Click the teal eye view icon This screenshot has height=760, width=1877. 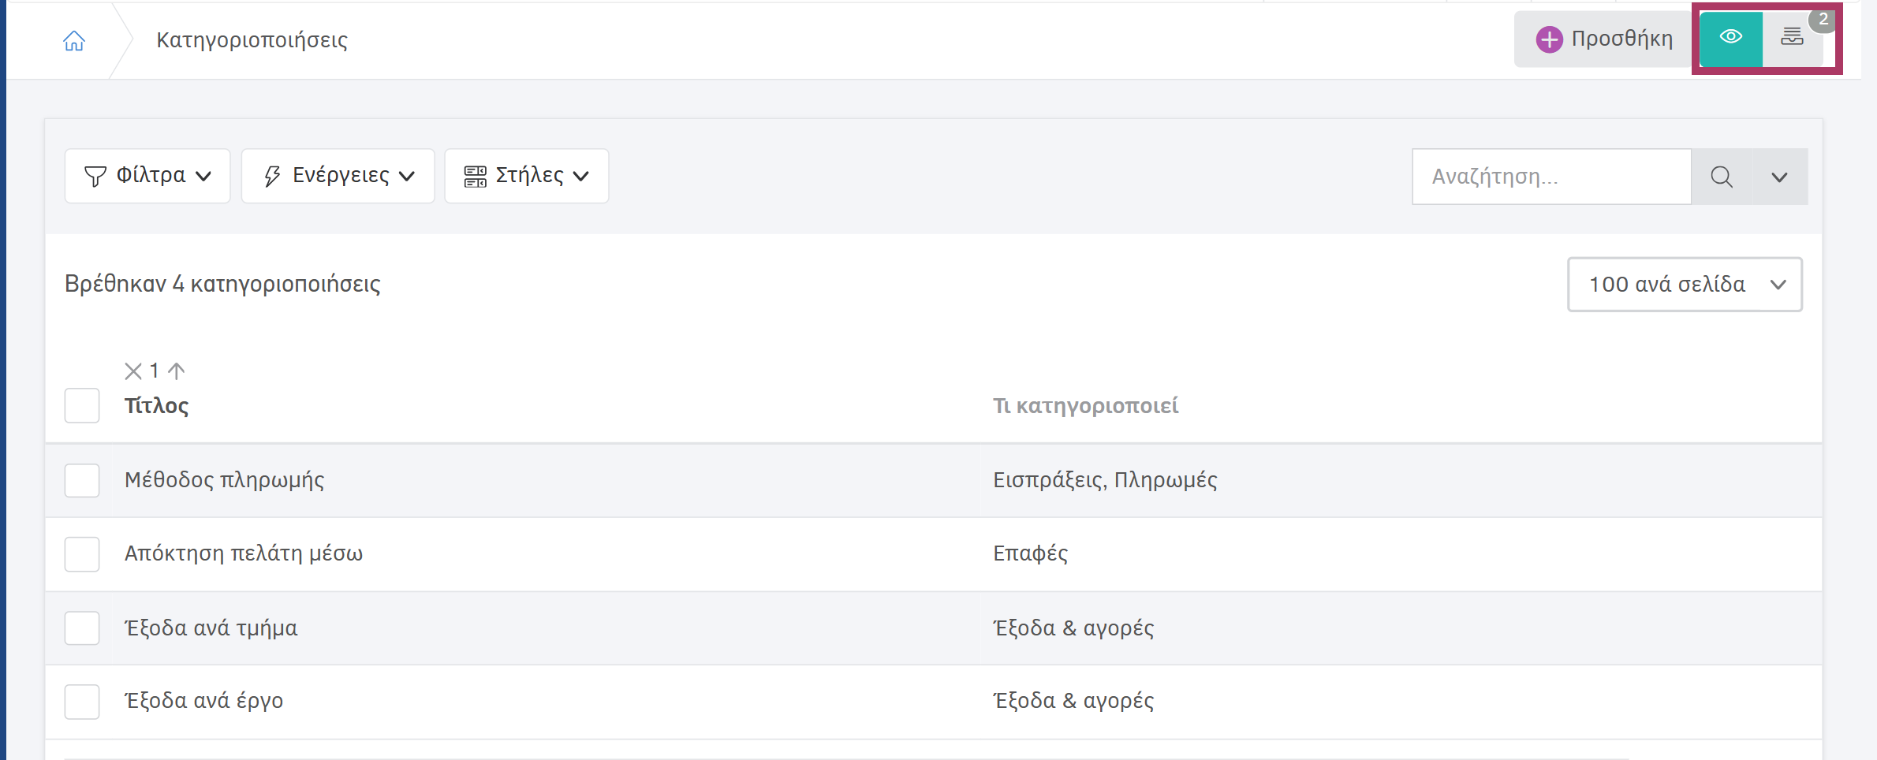[1730, 38]
